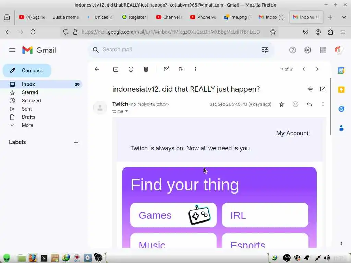Open the Move to folder icon

click(182, 69)
